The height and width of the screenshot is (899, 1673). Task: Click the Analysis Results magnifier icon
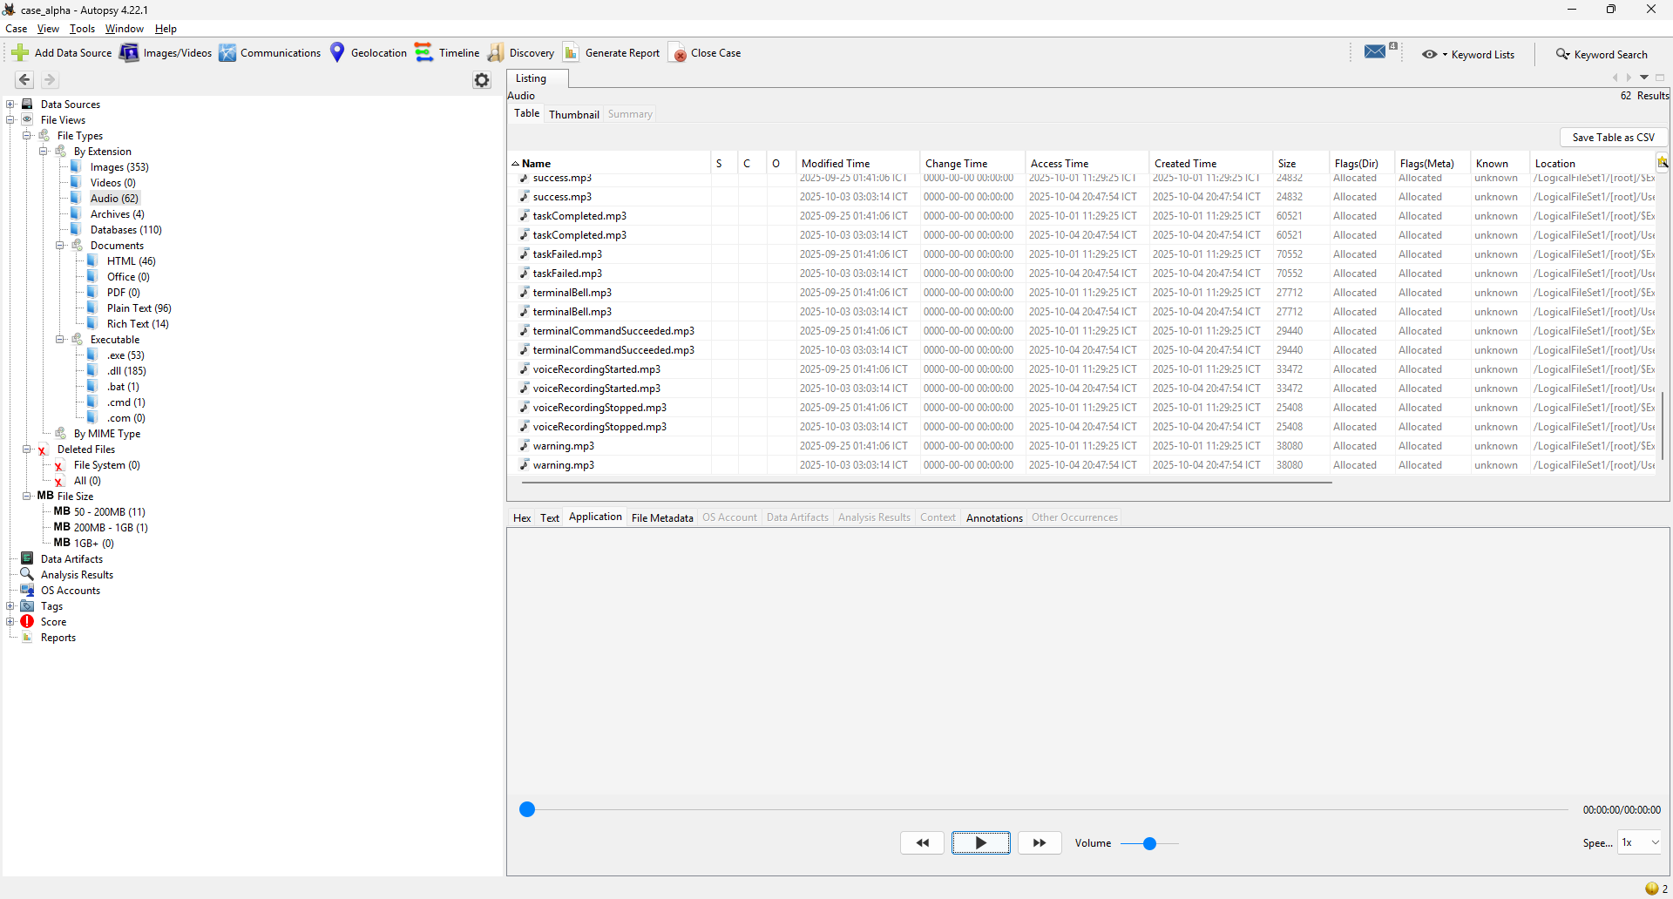coord(27,574)
